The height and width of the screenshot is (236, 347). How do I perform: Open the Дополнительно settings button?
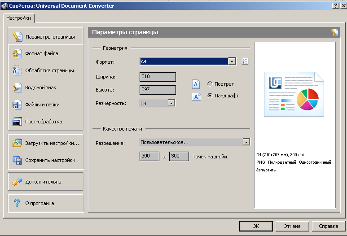[x=46, y=182]
